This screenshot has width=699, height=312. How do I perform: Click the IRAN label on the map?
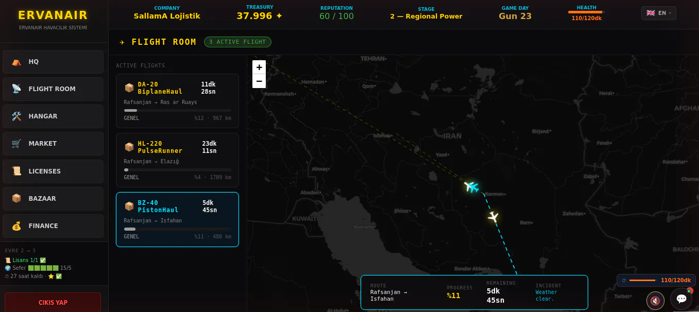(452, 136)
